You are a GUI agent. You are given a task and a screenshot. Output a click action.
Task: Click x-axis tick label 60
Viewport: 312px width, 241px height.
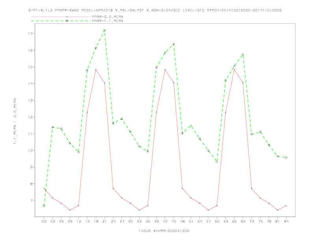pyautogui.click(x=217, y=221)
